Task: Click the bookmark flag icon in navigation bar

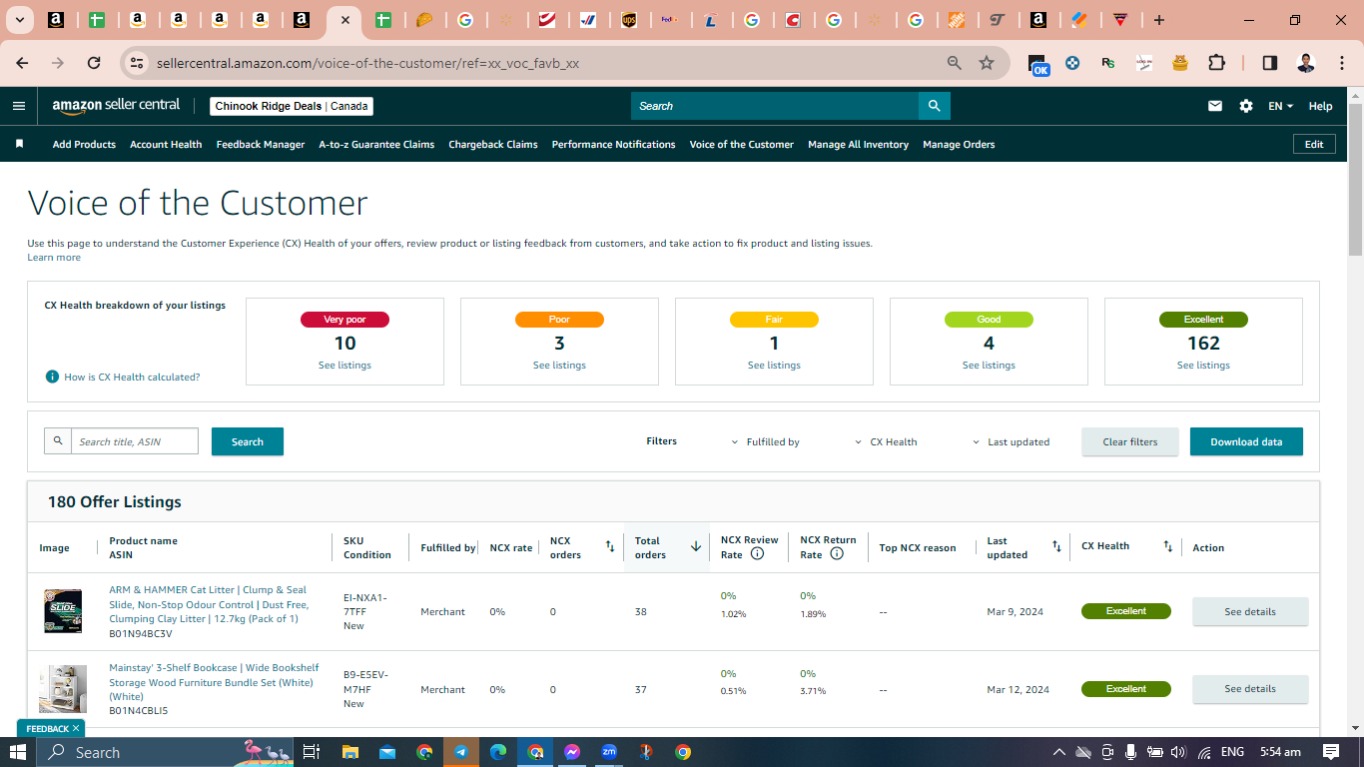Action: [19, 144]
